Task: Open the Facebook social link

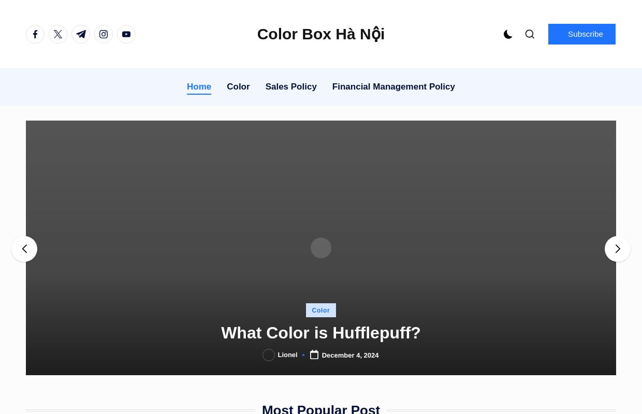Action: (x=35, y=34)
